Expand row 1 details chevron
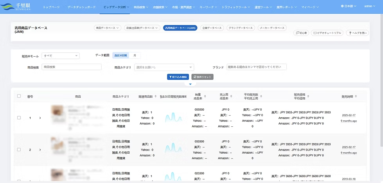 (x=40, y=118)
